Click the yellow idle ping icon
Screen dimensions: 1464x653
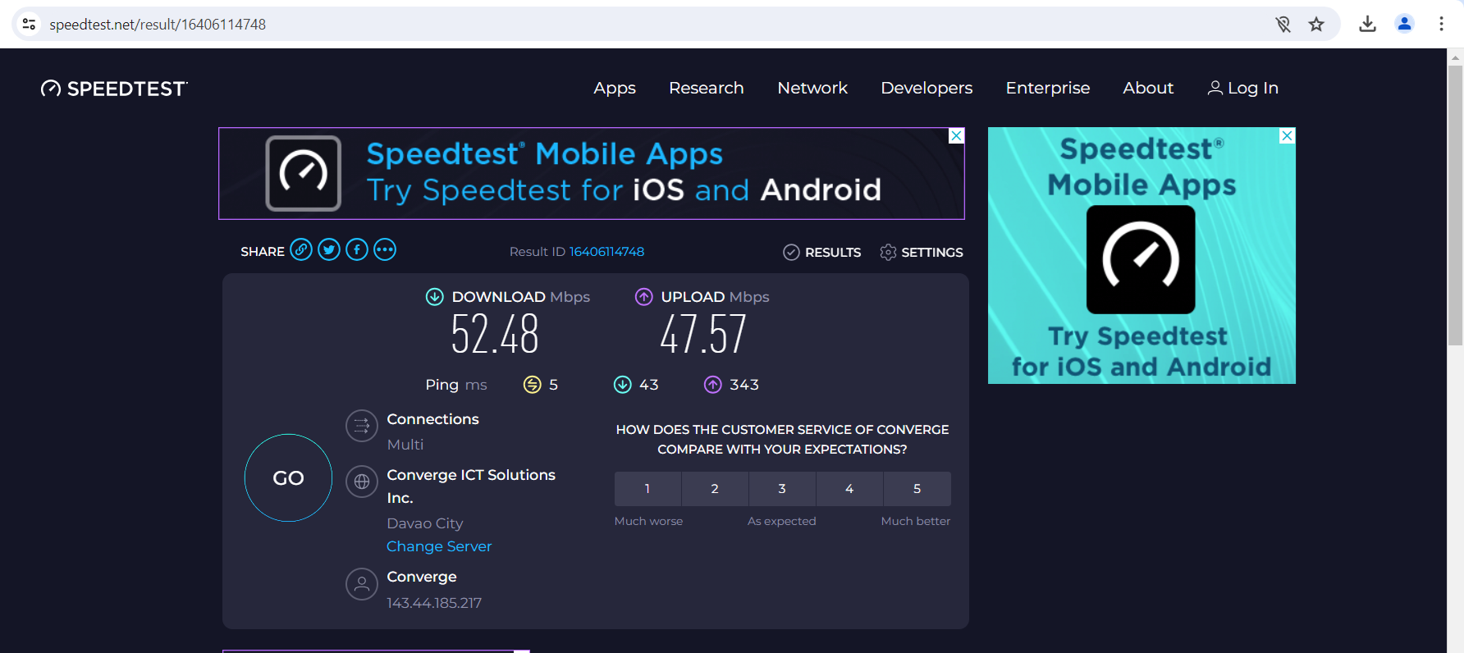[x=533, y=384]
